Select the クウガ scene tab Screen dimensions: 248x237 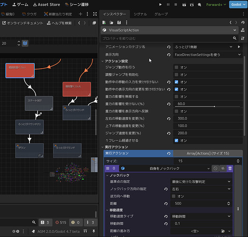pos(29,14)
